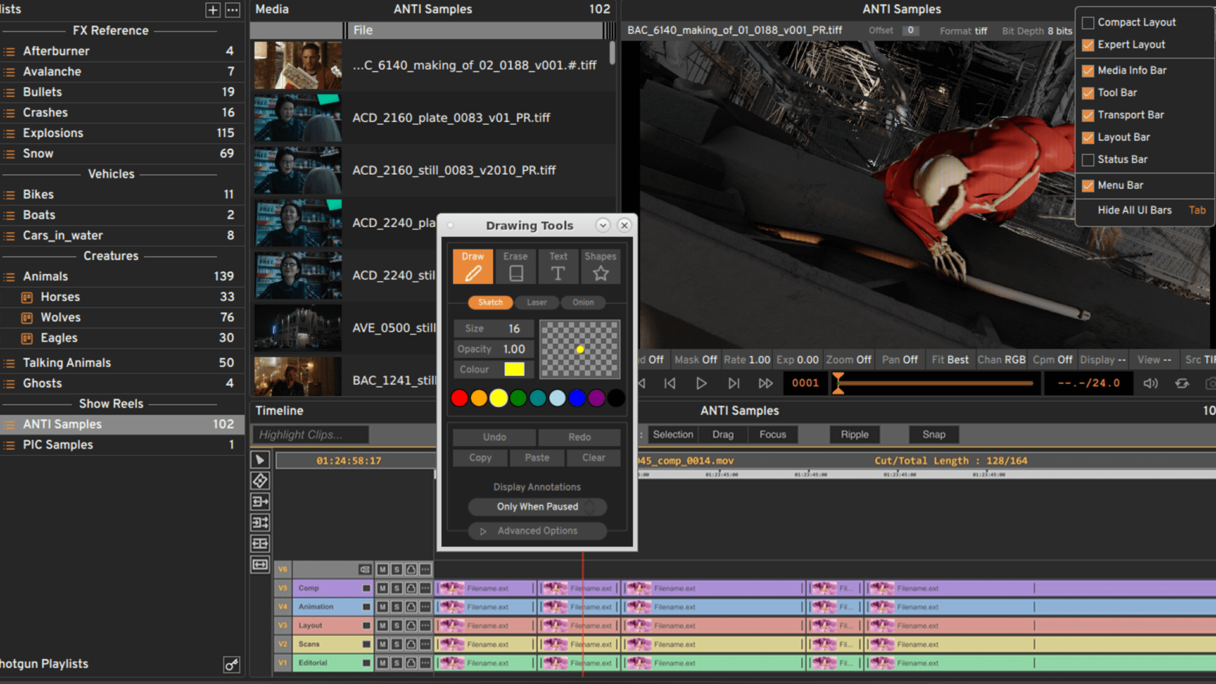Click the loop playback icon
Screen dimensions: 1216x684
tap(1182, 383)
